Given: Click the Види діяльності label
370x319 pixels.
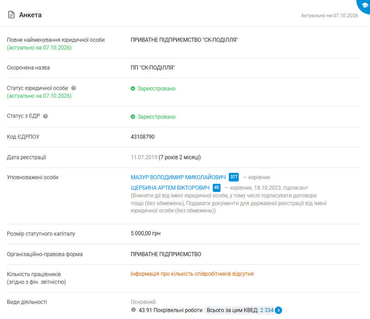Looking at the screenshot, I should click(27, 302).
